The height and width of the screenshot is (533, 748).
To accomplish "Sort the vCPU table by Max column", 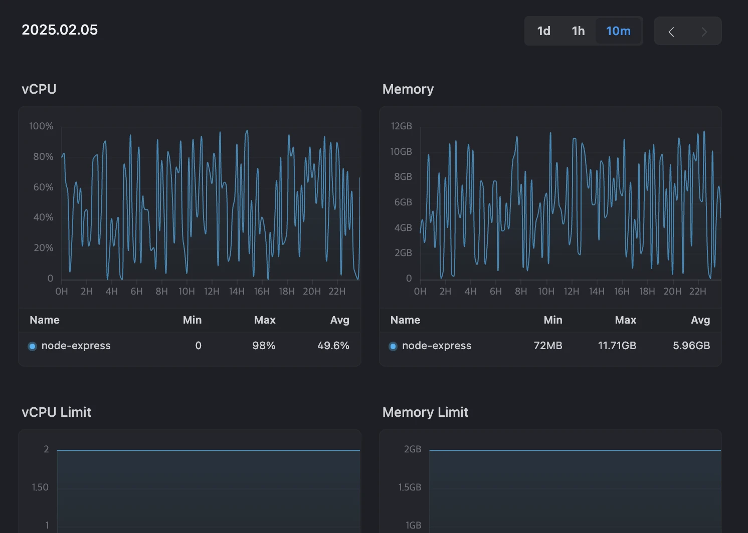I will click(x=265, y=320).
